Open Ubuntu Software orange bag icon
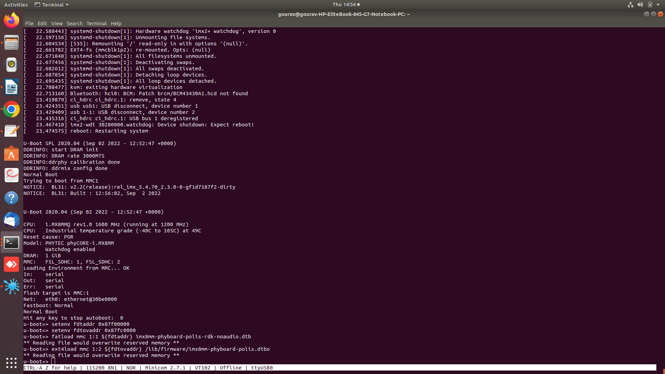 (x=11, y=153)
